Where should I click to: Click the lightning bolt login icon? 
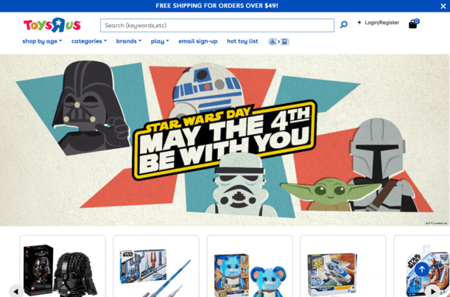359,22
